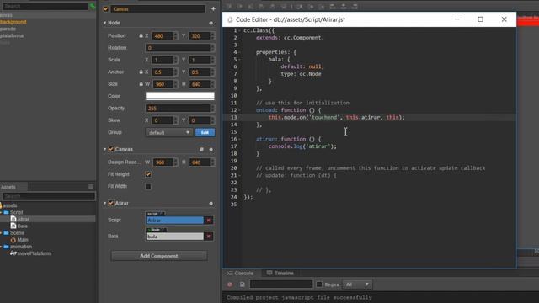The image size is (539, 303).
Task: Open the Assets panel menu icon
Action: 91,187
